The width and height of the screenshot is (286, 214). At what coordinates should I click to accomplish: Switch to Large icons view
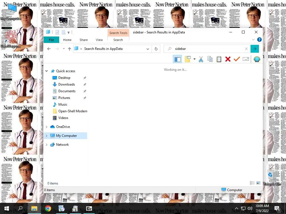point(258,183)
